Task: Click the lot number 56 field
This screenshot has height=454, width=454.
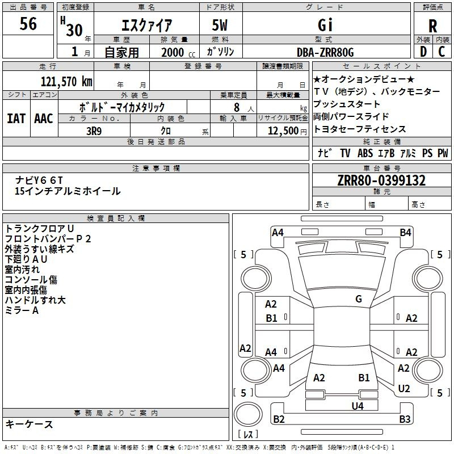Action: (28, 23)
